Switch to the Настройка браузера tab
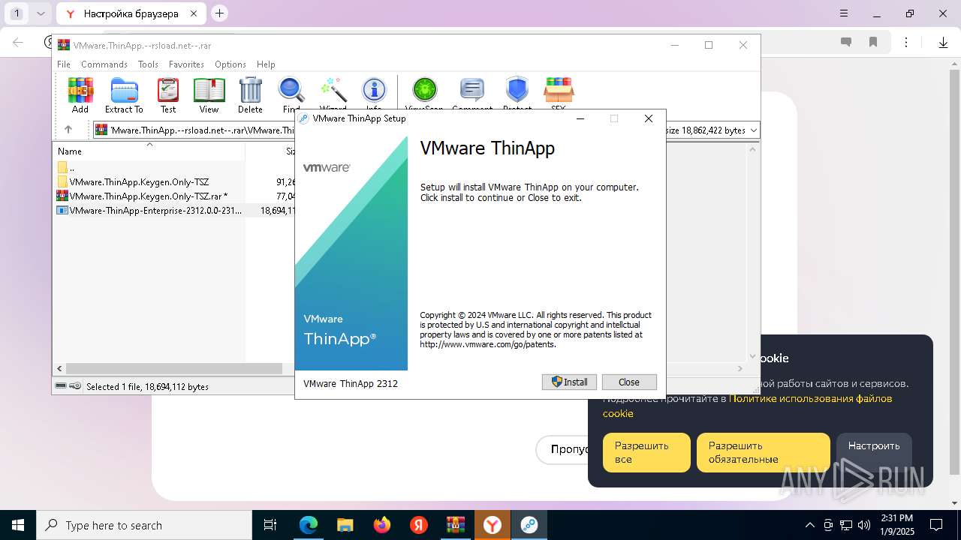 [x=131, y=13]
